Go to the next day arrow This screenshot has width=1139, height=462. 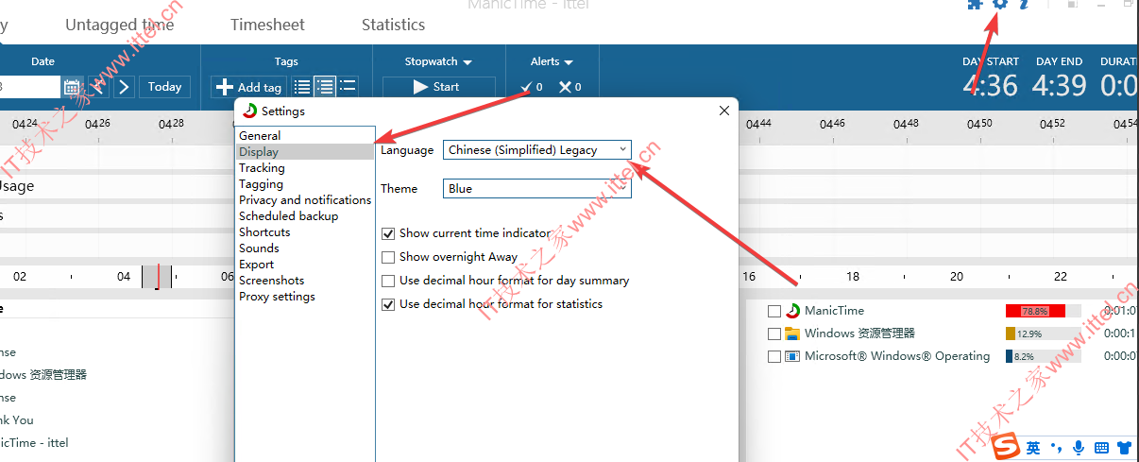(125, 87)
